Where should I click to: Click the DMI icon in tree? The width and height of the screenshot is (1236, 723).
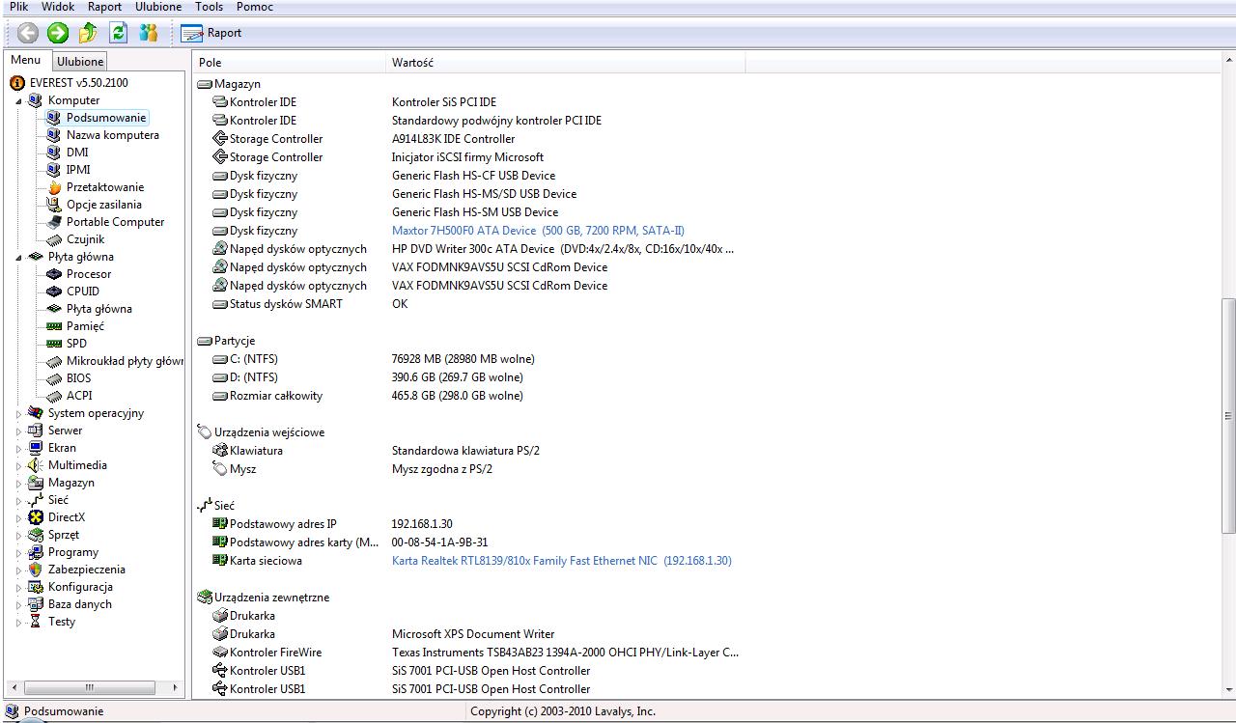[x=54, y=153]
